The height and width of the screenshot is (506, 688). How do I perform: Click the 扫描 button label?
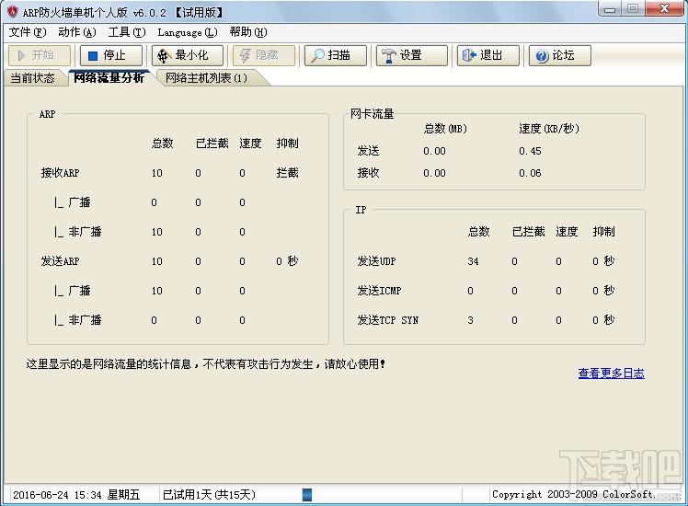(338, 55)
